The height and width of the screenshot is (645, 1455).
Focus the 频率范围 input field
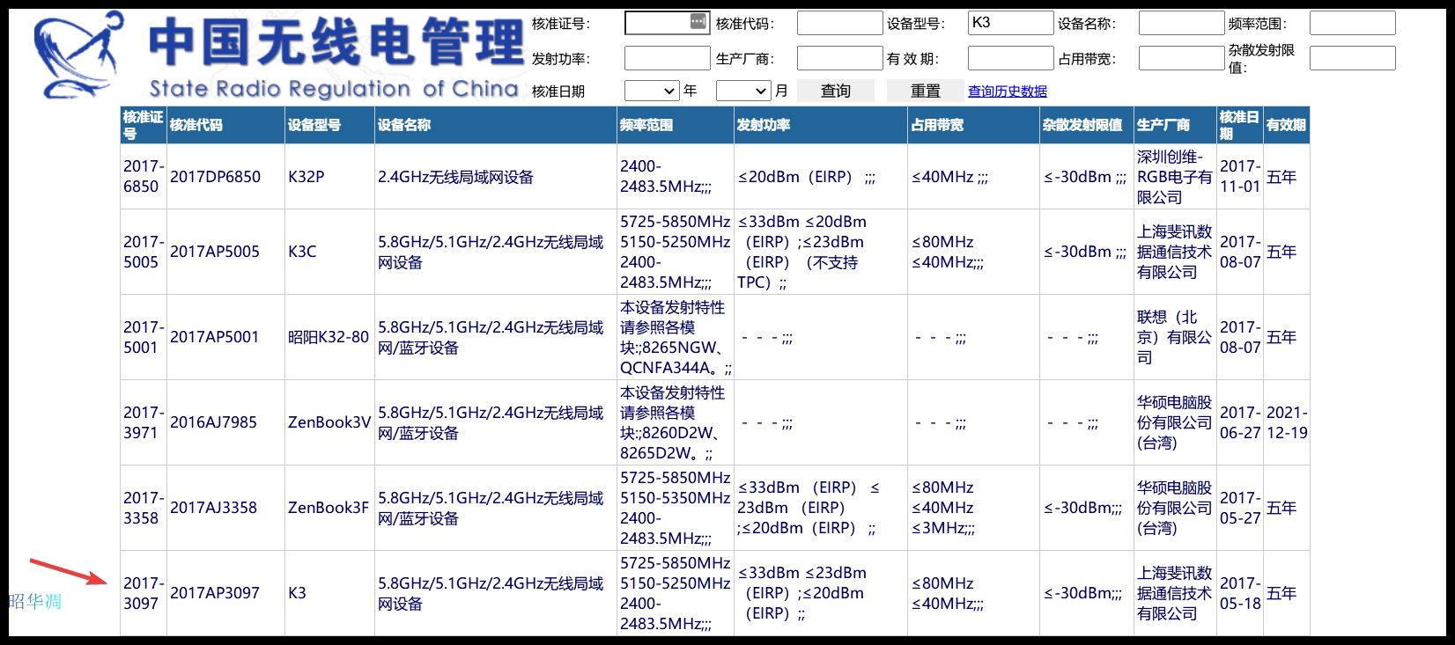1352,23
